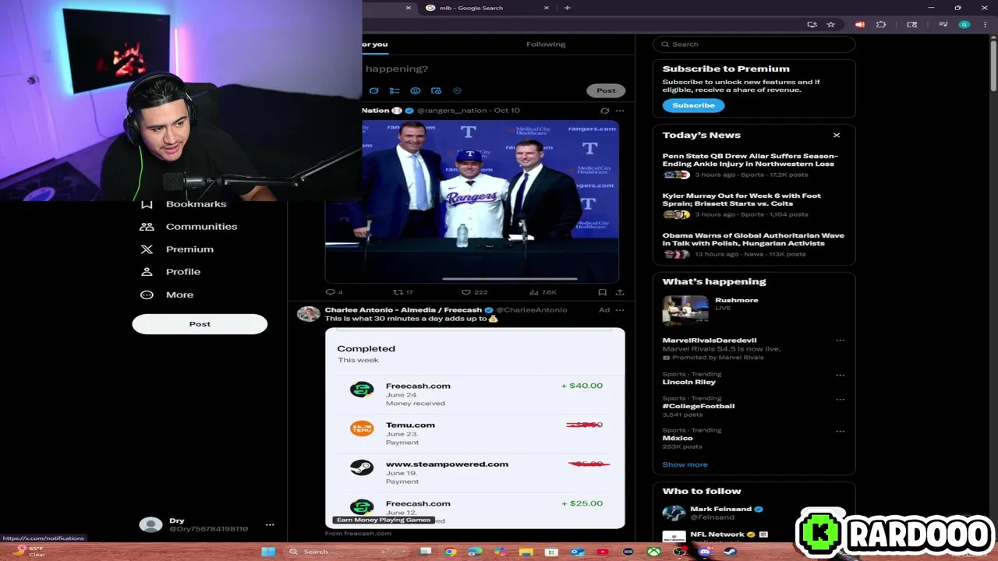Open the Windows Start menu

(x=268, y=552)
